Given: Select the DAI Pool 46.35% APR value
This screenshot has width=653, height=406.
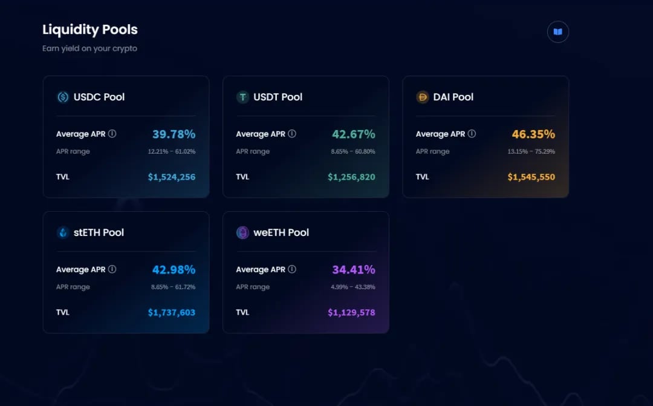Looking at the screenshot, I should (533, 134).
